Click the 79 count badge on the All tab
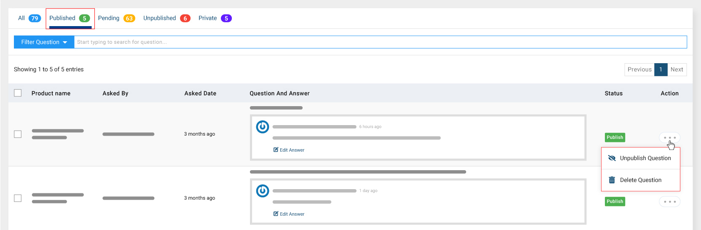 tap(35, 18)
